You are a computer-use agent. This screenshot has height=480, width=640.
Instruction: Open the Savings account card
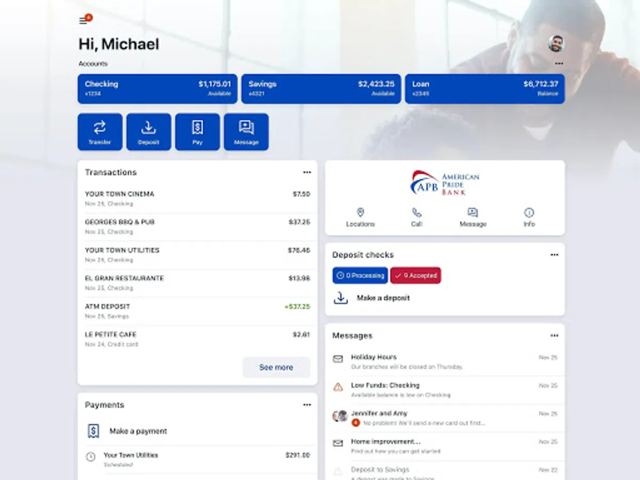(x=321, y=89)
